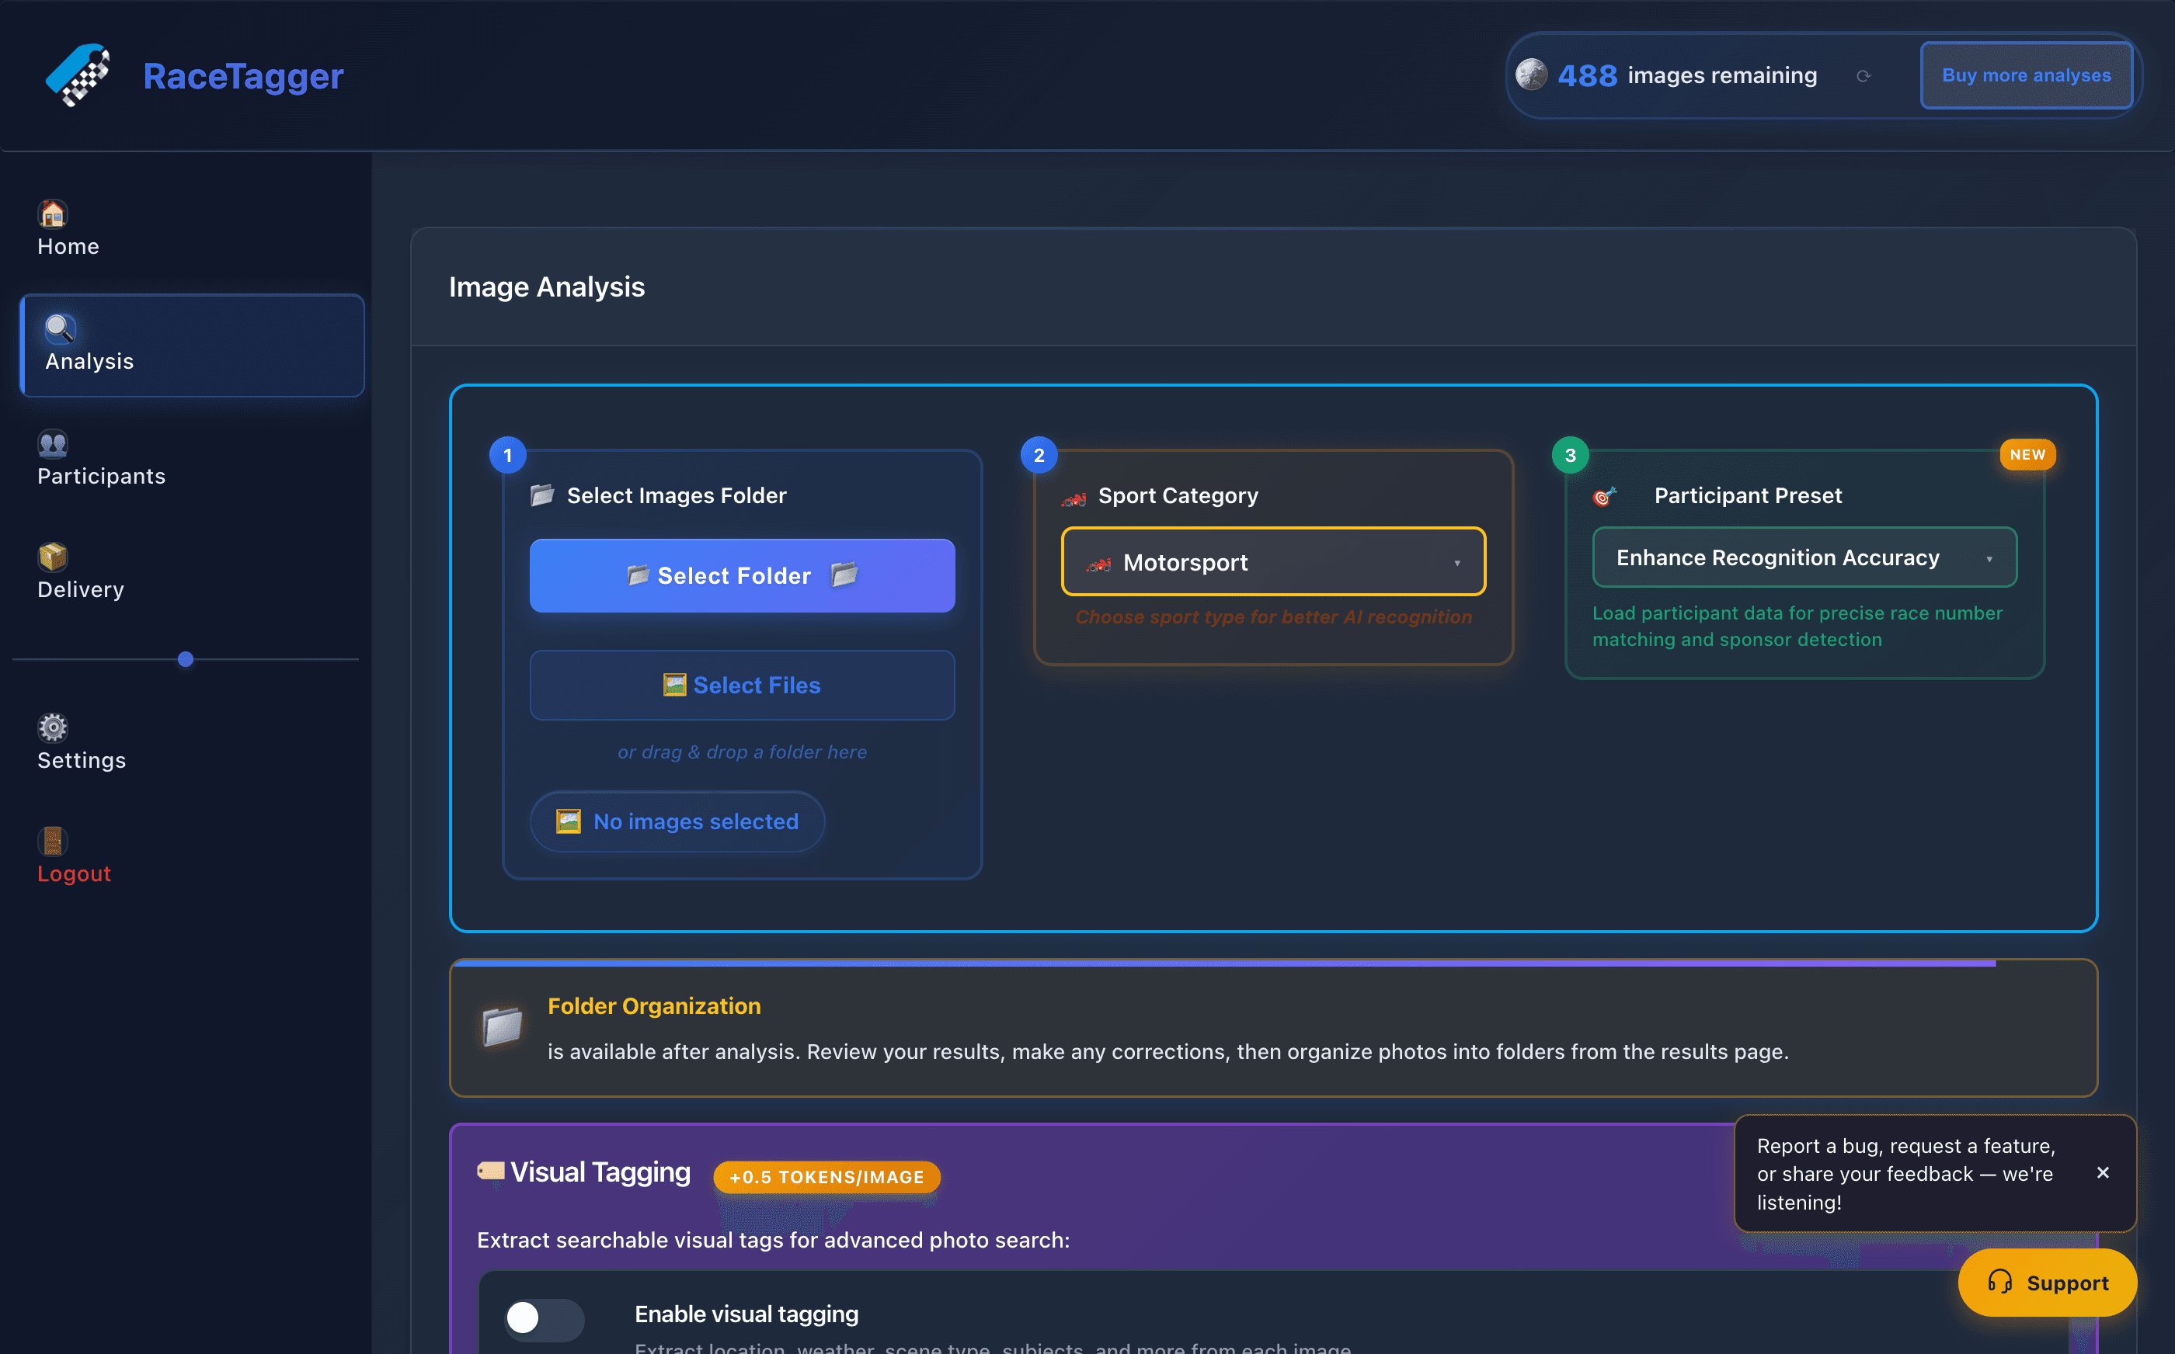Click the 'Visual Tagging' heading

click(600, 1172)
